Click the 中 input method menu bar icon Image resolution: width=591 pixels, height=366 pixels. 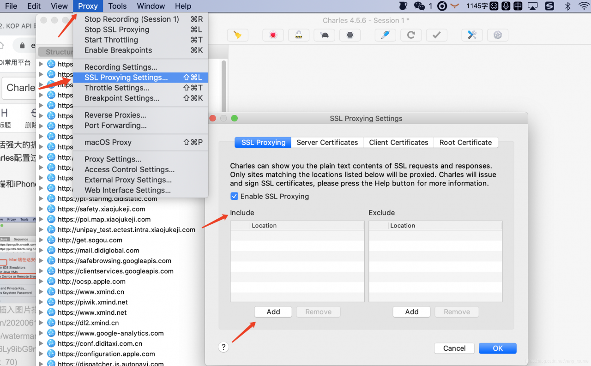pyautogui.click(x=518, y=6)
